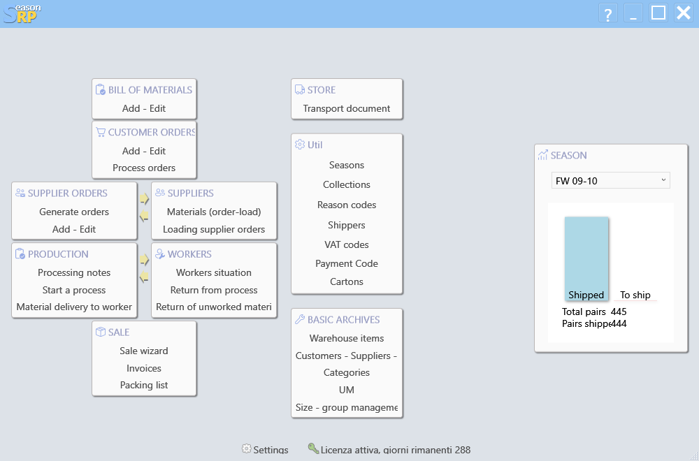Open Material delivery to worker

74,307
